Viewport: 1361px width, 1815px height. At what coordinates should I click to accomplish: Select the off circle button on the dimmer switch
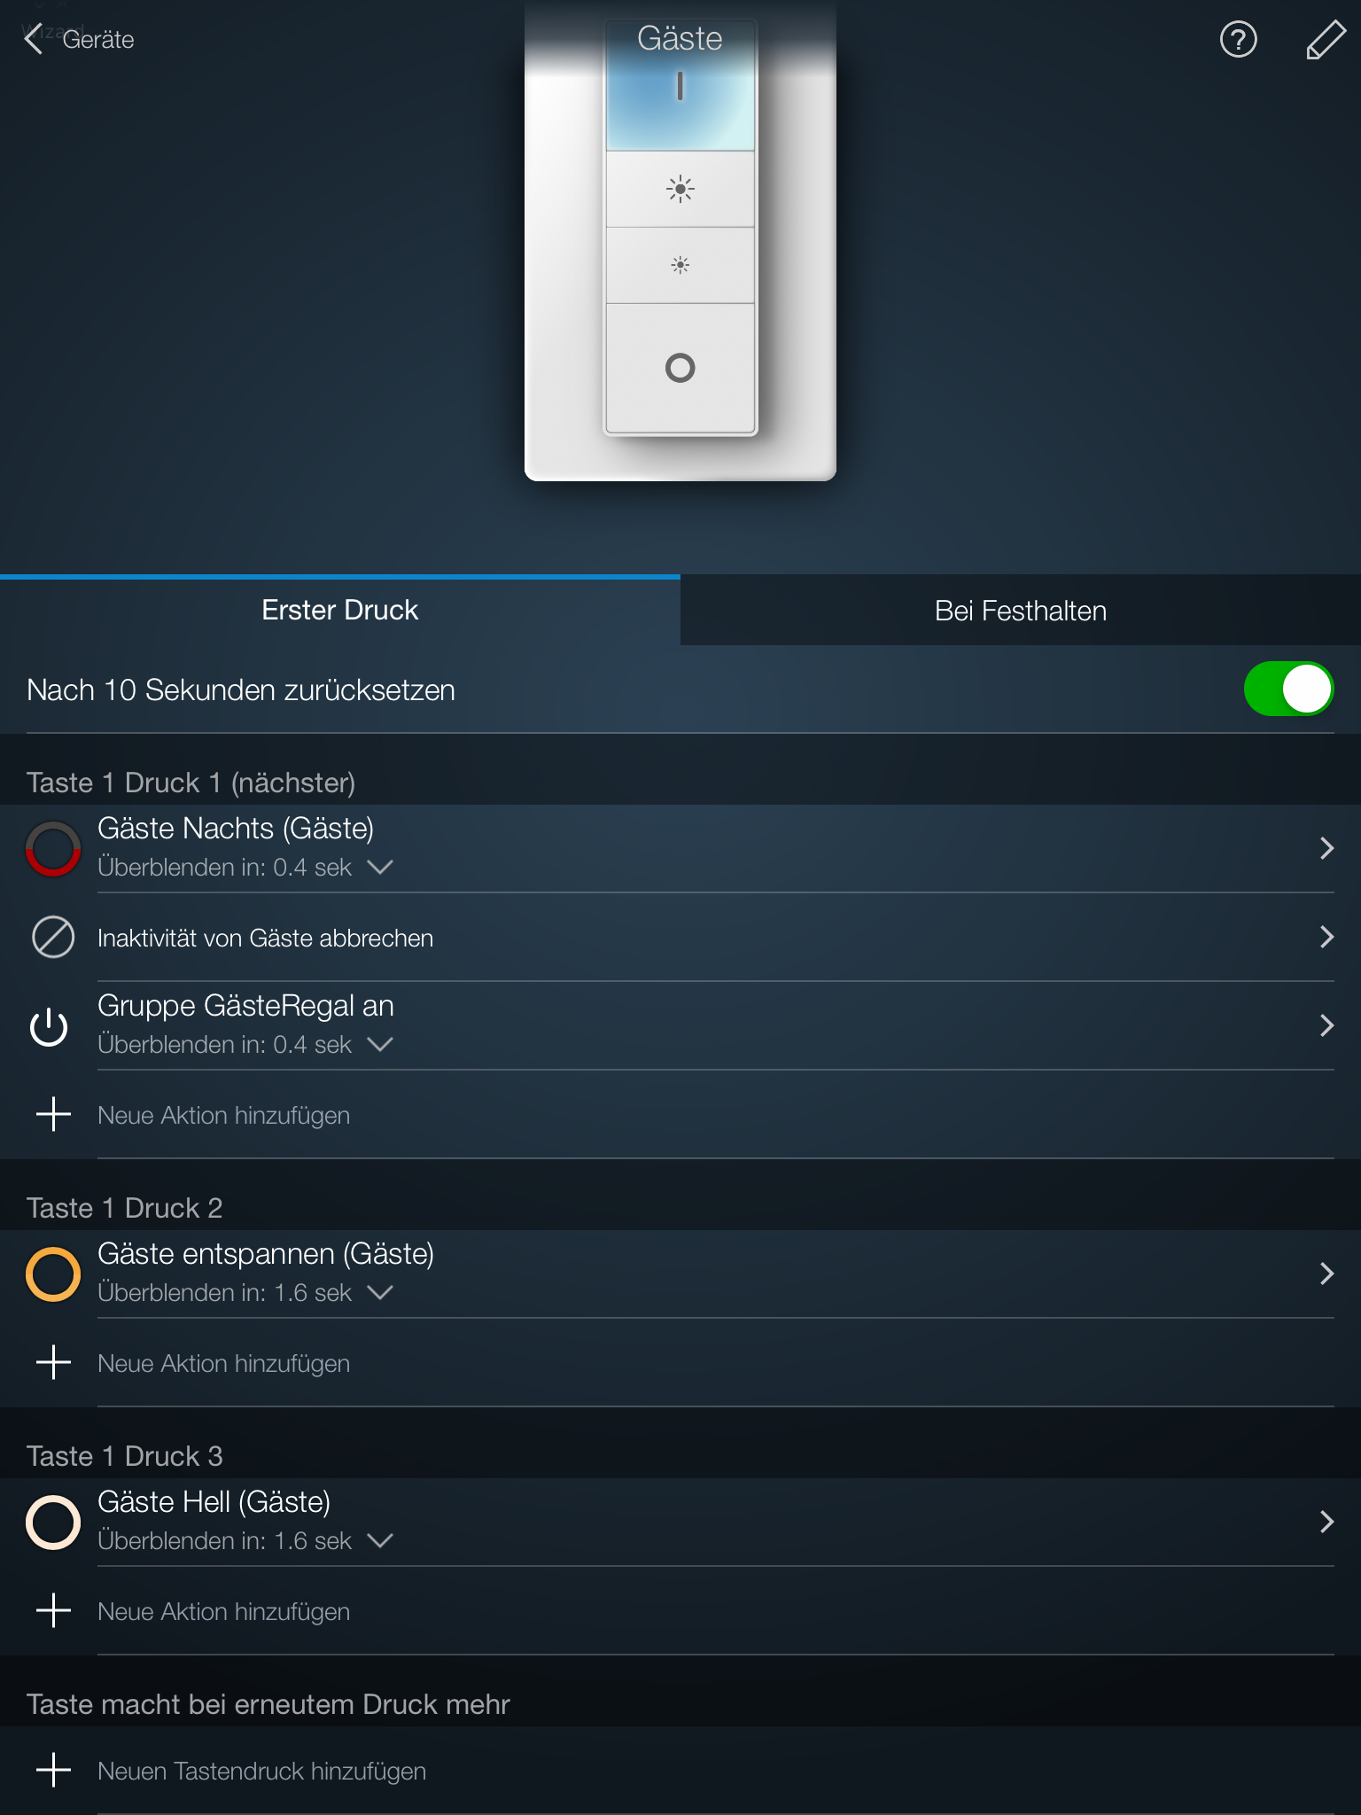680,368
